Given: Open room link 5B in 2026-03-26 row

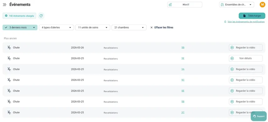Looking at the screenshot, I should pos(183,48).
